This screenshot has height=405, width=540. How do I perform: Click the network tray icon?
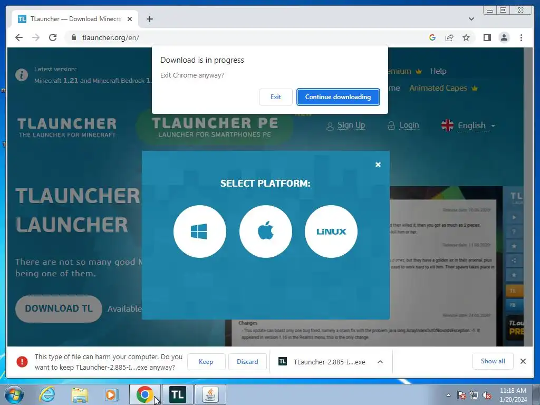click(x=474, y=396)
